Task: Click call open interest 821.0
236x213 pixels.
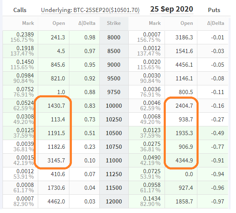Action: tap(58, 78)
